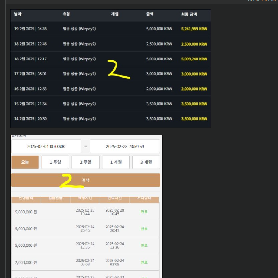
Task: Click the 최종 금액 column header
Action: (x=189, y=14)
